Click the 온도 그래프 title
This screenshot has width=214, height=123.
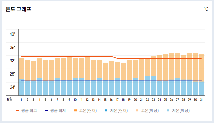pyautogui.click(x=18, y=9)
